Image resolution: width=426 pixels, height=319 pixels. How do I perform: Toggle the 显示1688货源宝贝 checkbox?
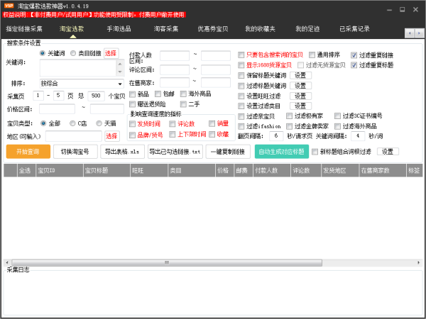pos(242,65)
